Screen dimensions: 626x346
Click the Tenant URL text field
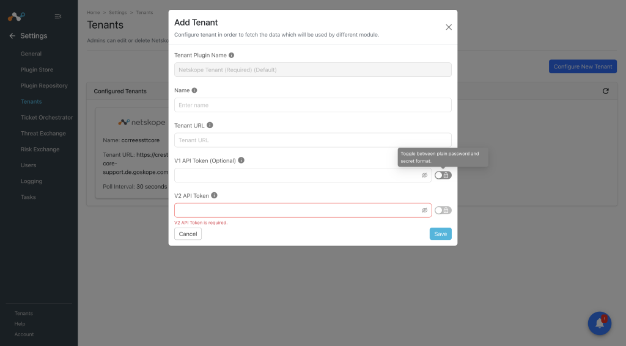[313, 140]
